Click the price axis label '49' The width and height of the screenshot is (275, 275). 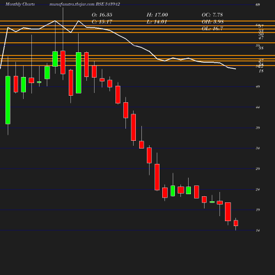pyautogui.click(x=258, y=87)
